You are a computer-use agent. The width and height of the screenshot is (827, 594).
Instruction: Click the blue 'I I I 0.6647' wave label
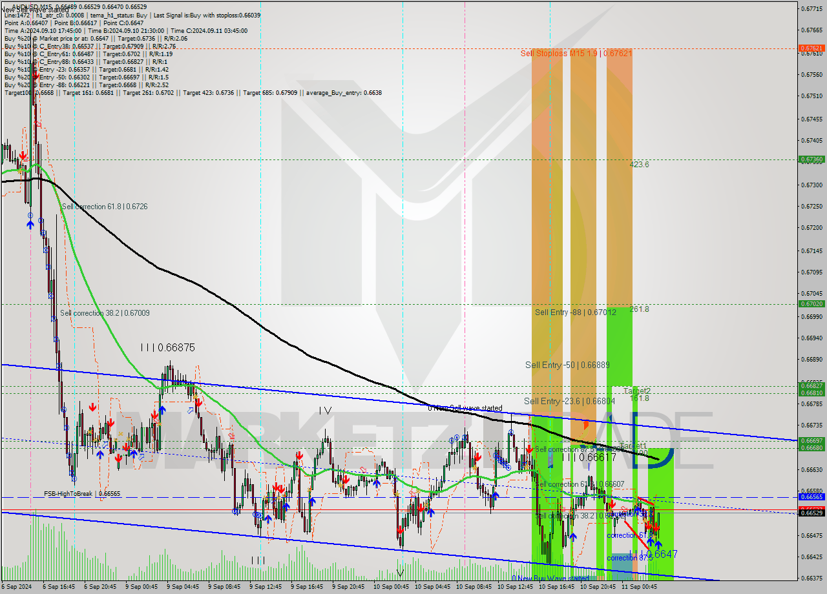tap(654, 554)
